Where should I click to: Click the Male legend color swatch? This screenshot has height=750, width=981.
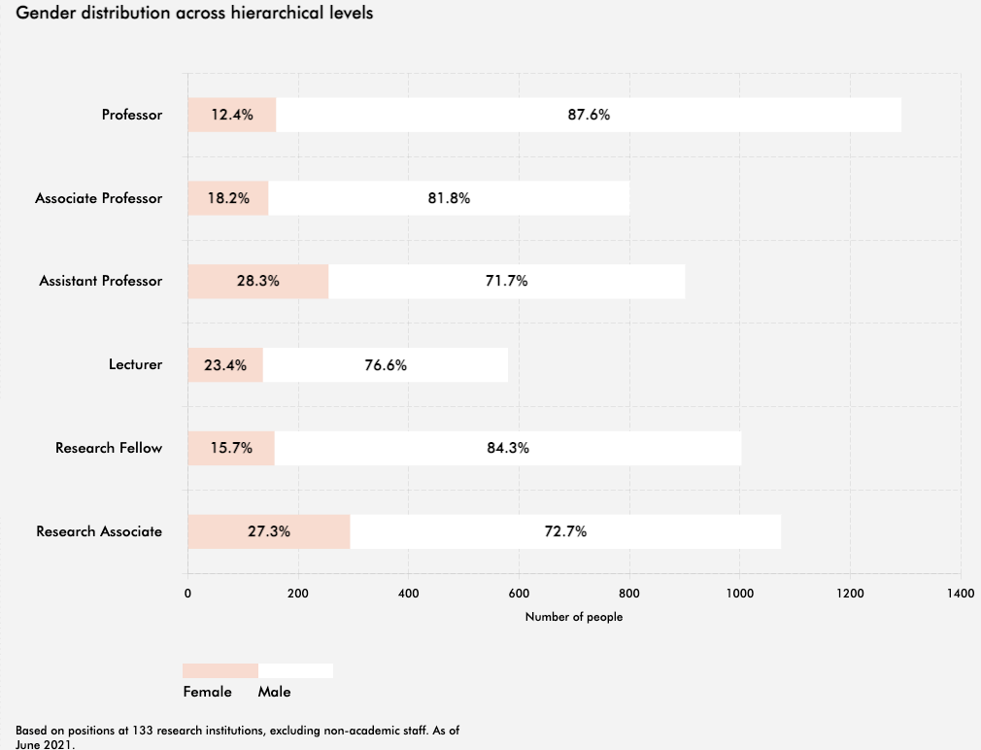click(295, 671)
